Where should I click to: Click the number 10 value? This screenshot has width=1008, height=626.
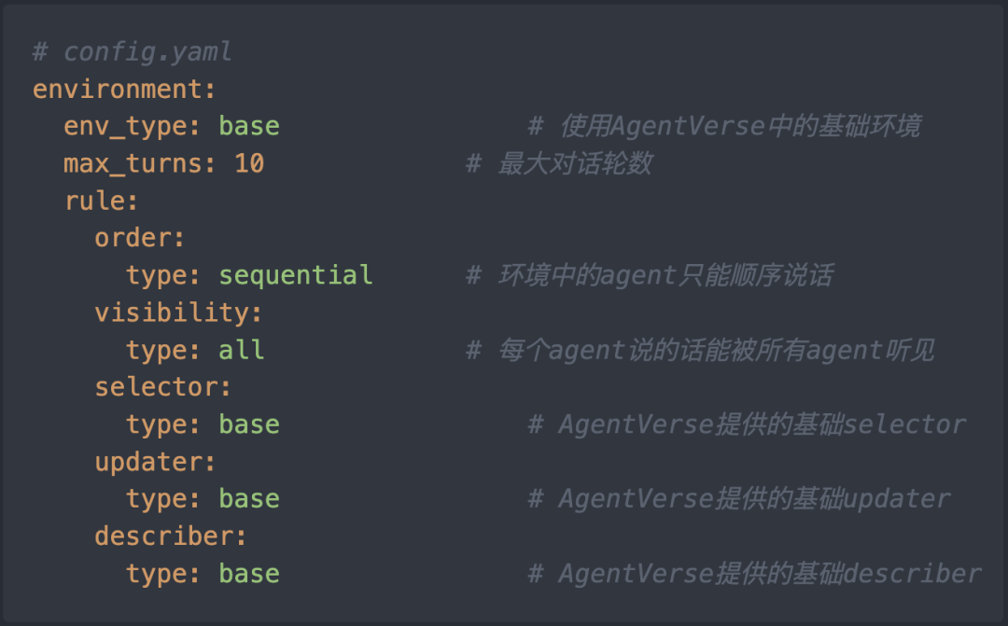249,163
